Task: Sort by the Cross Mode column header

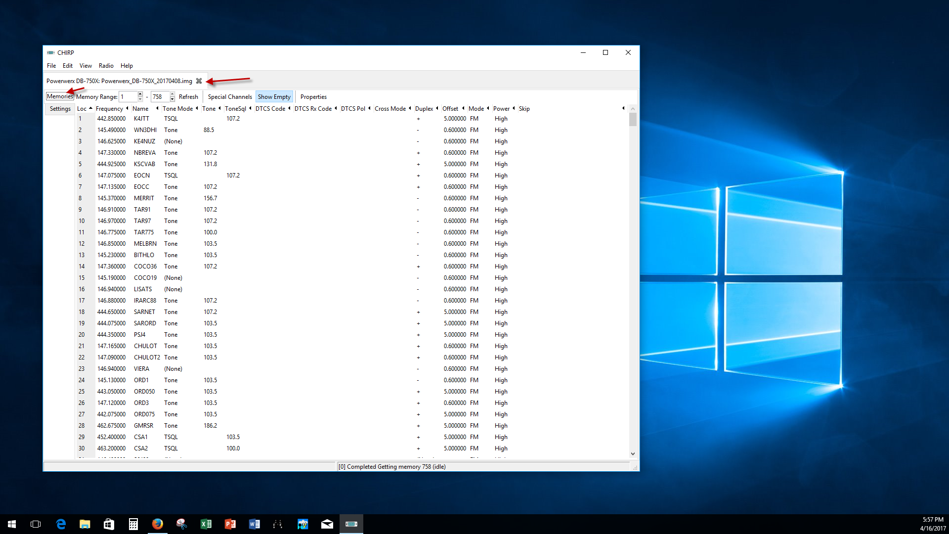Action: (392, 109)
